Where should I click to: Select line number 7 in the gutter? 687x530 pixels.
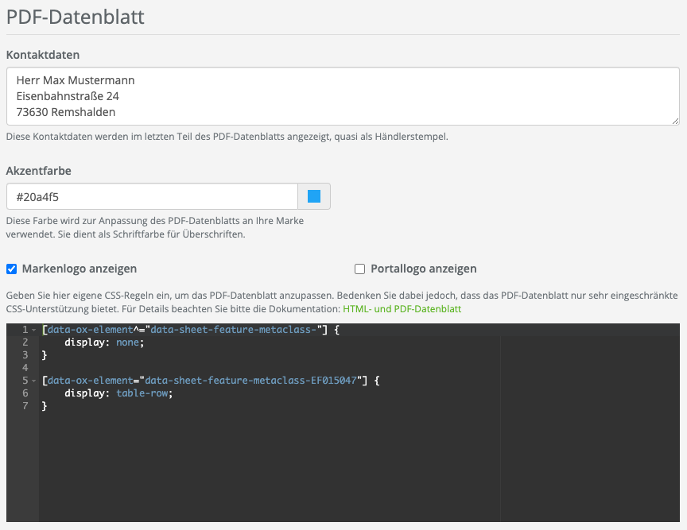pyautogui.click(x=25, y=406)
